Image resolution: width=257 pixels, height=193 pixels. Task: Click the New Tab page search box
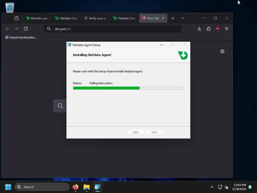pos(60,106)
